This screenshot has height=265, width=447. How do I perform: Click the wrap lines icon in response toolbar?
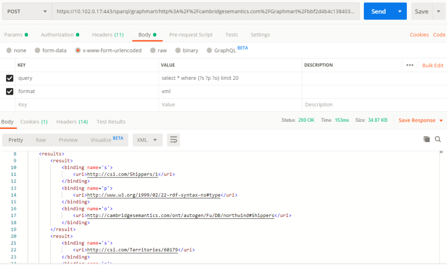coord(173,140)
